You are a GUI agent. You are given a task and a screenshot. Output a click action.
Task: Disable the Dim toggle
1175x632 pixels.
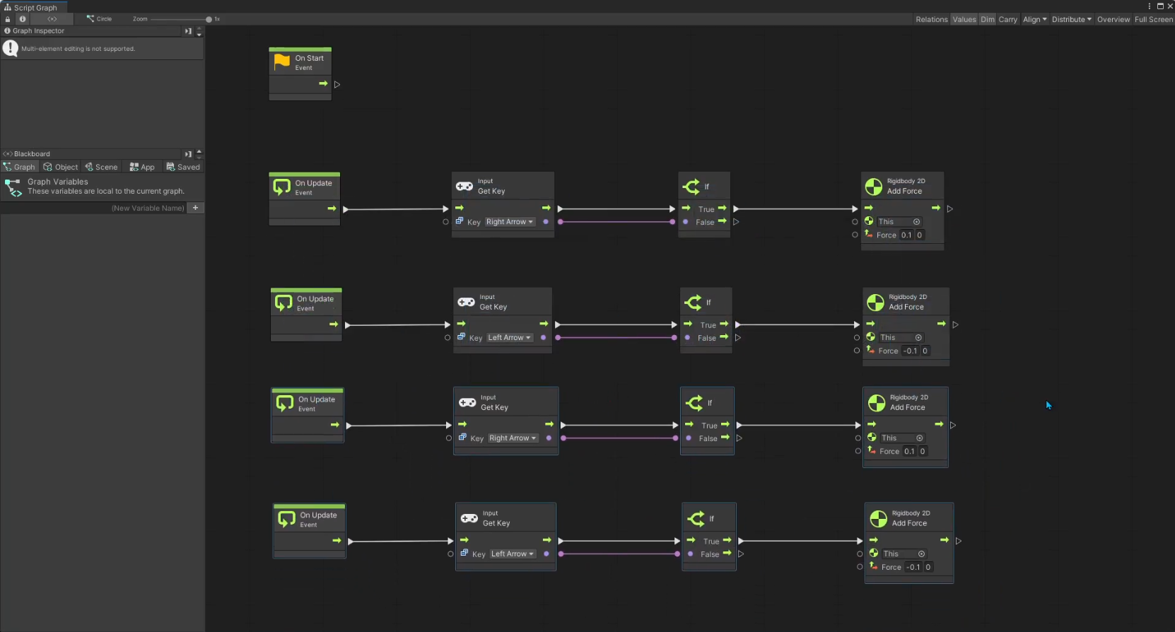click(987, 20)
